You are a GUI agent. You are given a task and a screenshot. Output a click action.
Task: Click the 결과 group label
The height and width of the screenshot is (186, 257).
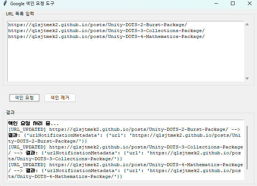[10, 112]
